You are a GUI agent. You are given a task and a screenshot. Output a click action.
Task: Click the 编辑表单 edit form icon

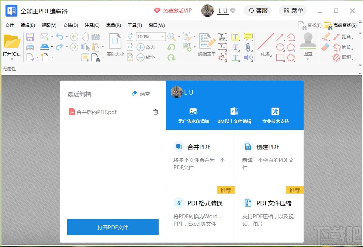[207, 45]
